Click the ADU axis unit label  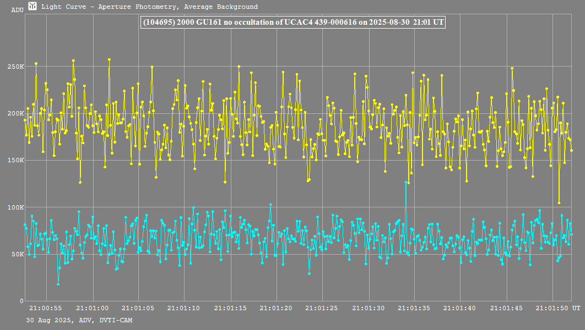[17, 10]
